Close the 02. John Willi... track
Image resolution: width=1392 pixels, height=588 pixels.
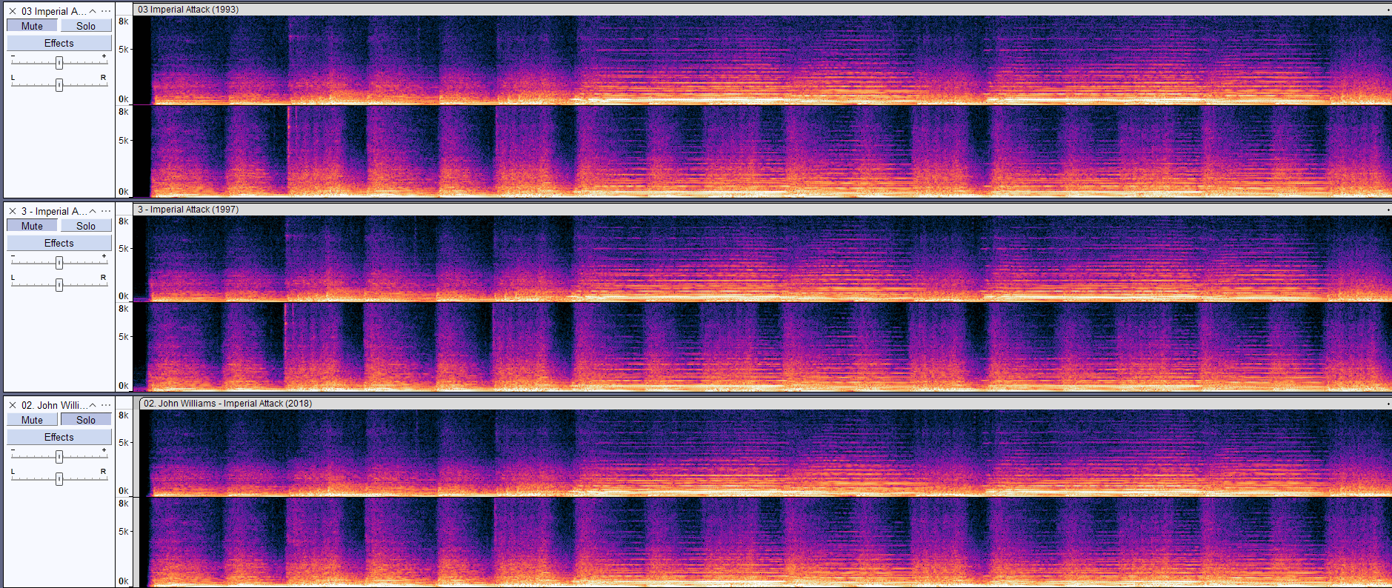click(13, 405)
